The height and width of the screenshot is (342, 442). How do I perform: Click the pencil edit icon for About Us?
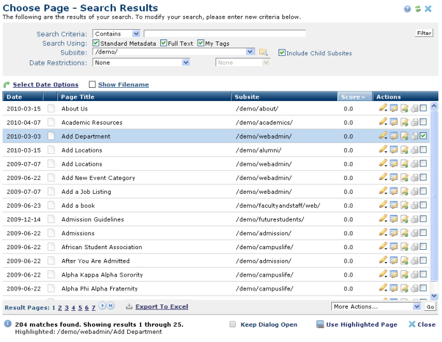point(383,108)
